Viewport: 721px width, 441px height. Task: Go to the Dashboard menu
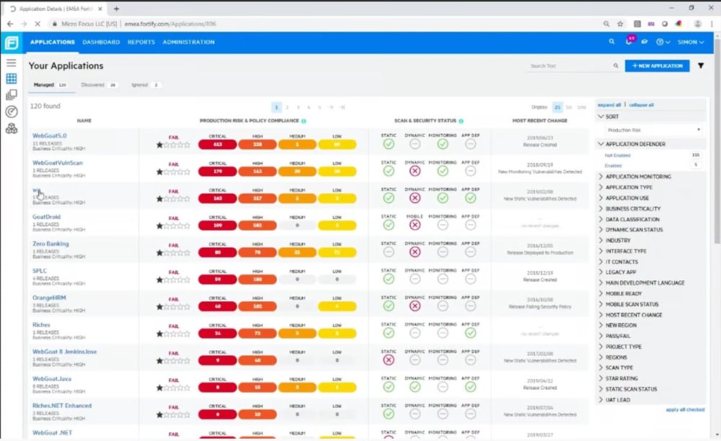coord(101,42)
